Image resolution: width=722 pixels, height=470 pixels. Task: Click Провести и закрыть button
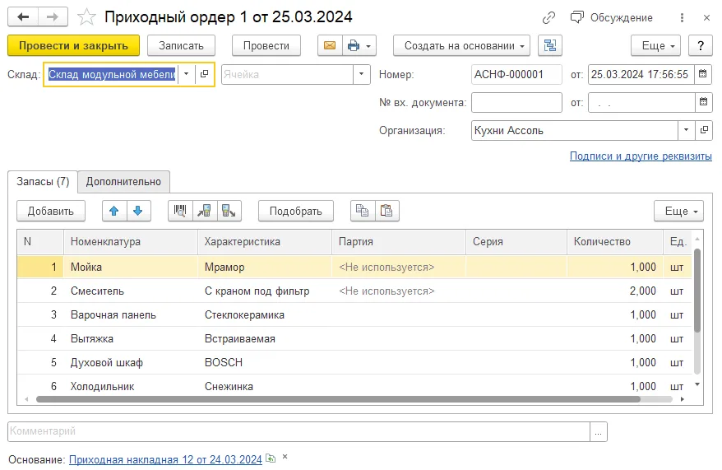tap(74, 45)
